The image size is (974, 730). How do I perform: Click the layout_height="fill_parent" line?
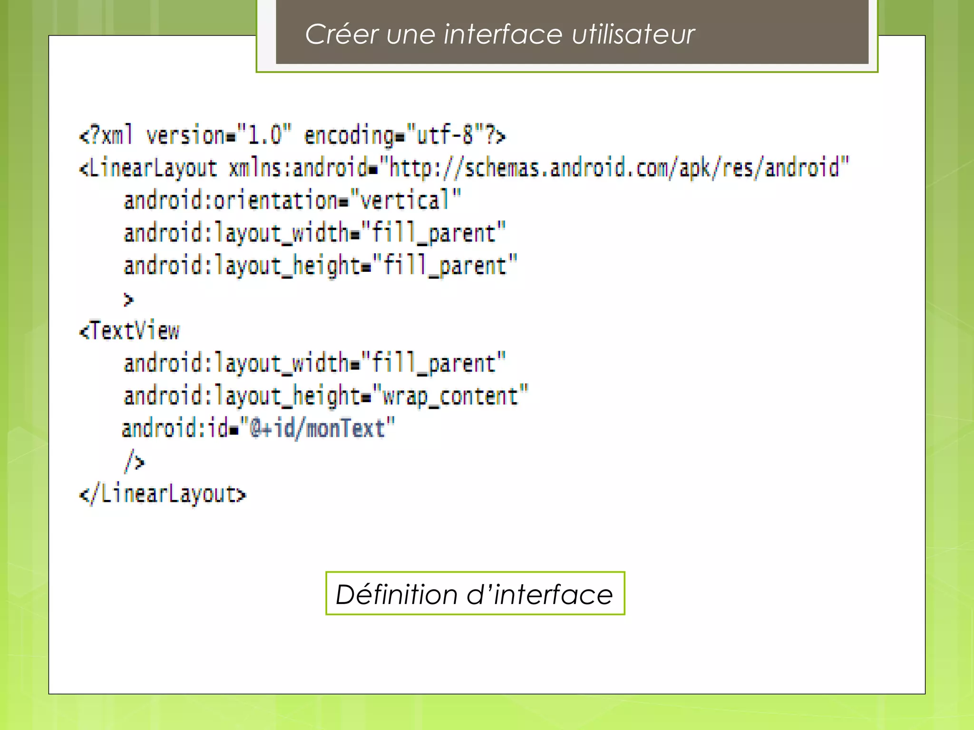[321, 266]
